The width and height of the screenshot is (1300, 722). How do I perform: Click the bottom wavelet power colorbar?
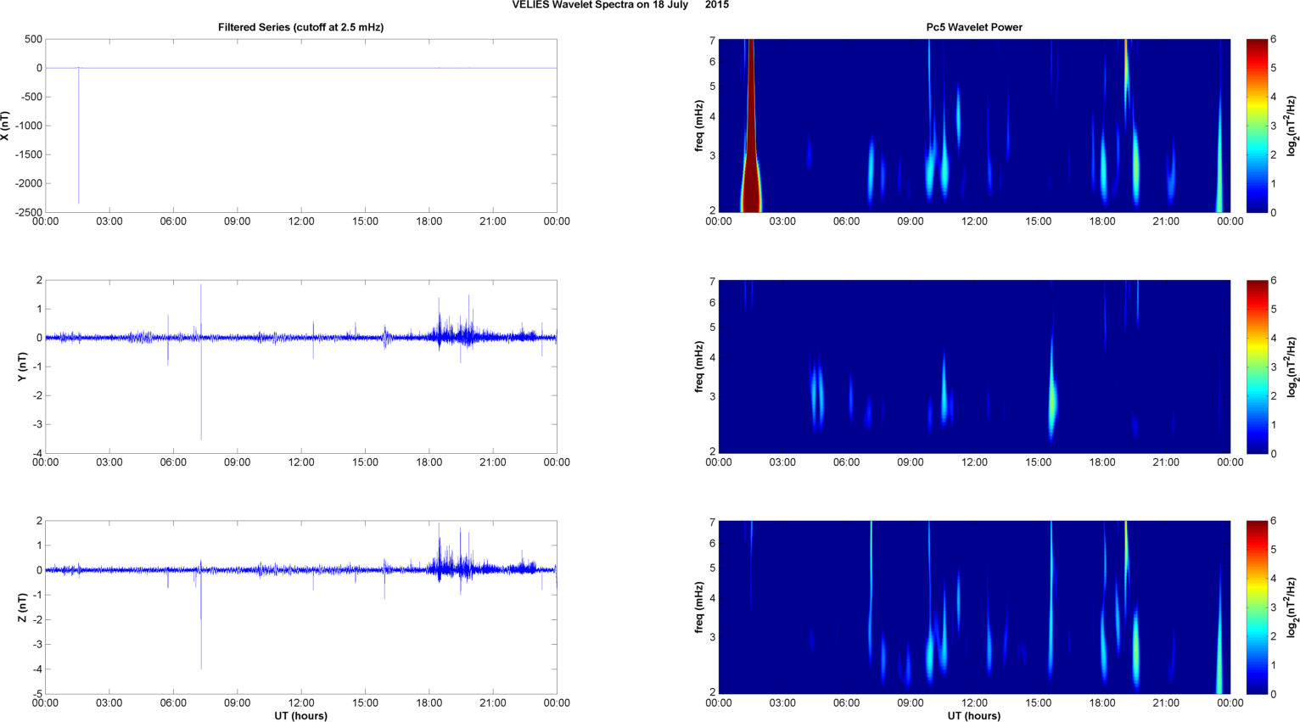(x=1256, y=607)
